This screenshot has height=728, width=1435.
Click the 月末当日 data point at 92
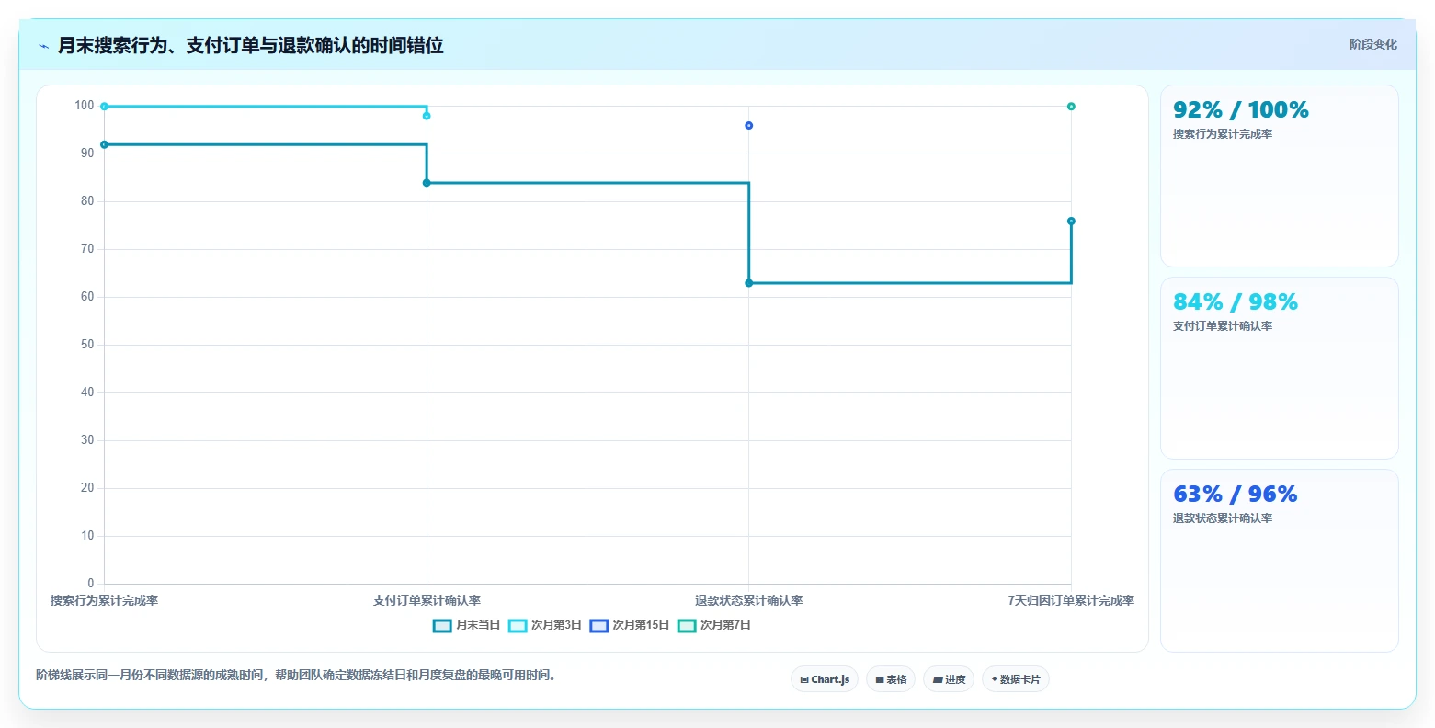click(104, 144)
